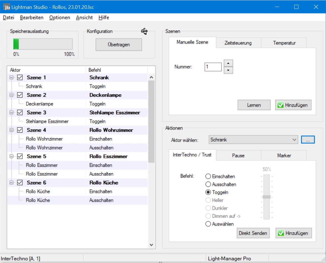
Task: Collapse the Szene 2 tree node
Action: pyautogui.click(x=11, y=95)
